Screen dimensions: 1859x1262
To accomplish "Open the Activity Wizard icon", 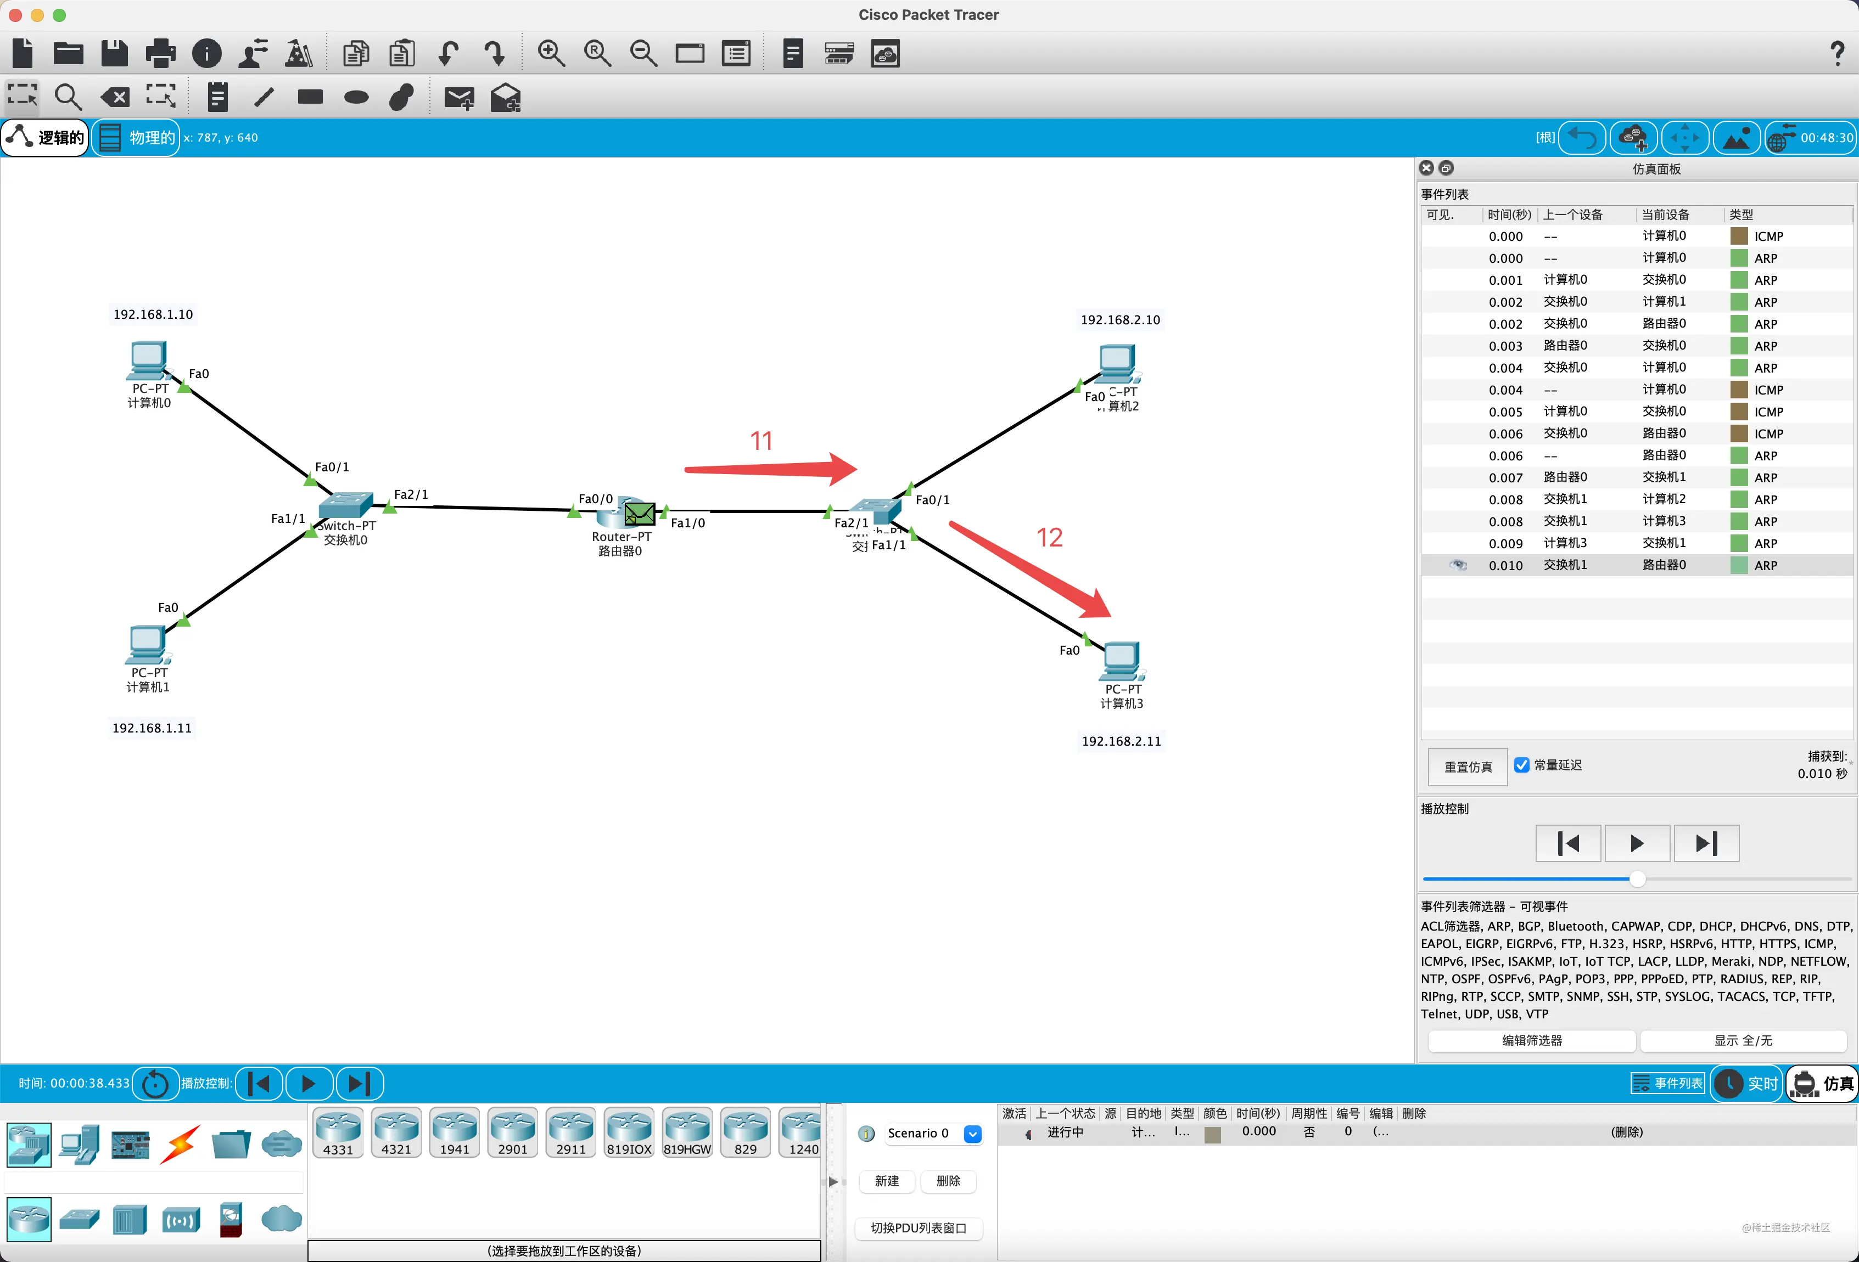I will tap(254, 54).
